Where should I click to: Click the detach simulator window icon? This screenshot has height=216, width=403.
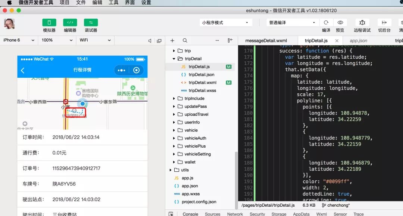[x=159, y=41]
